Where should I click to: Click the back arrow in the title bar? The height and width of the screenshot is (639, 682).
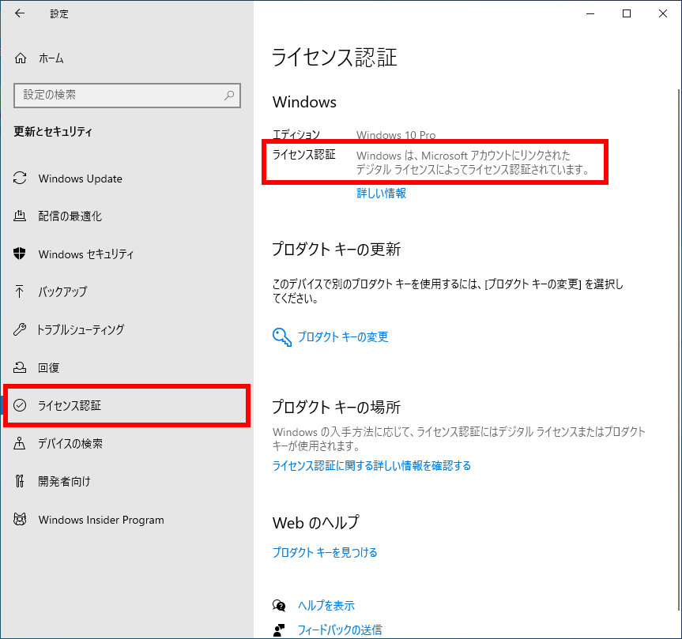(20, 13)
